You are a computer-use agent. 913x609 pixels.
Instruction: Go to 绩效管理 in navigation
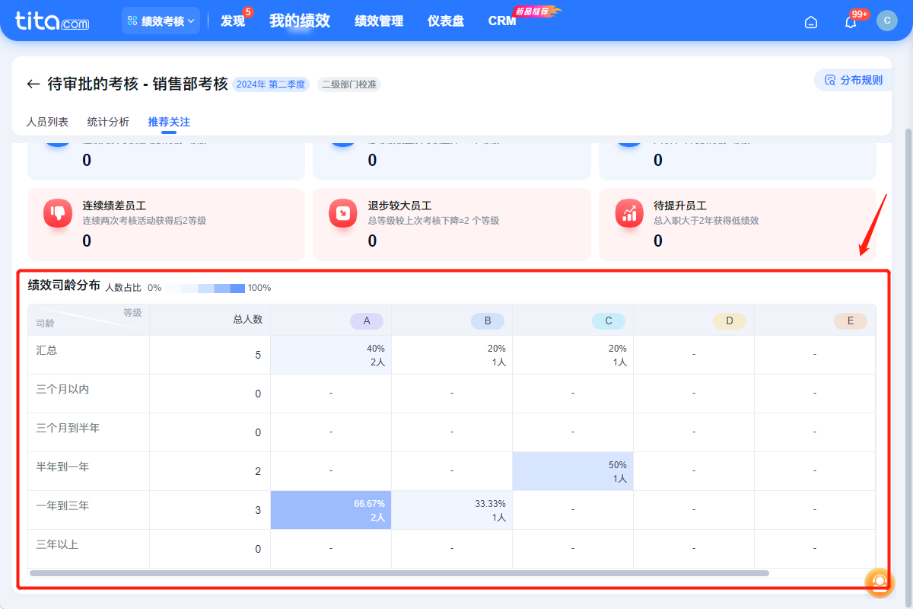[x=379, y=21]
